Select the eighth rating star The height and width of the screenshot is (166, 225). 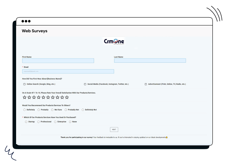58,98
